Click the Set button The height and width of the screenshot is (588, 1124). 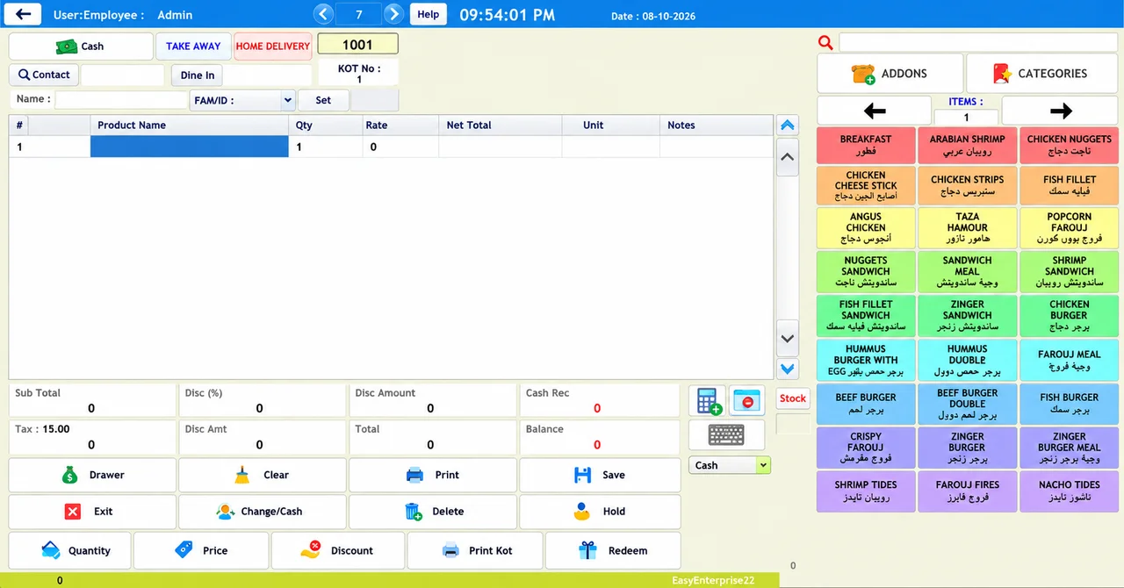[x=323, y=100]
